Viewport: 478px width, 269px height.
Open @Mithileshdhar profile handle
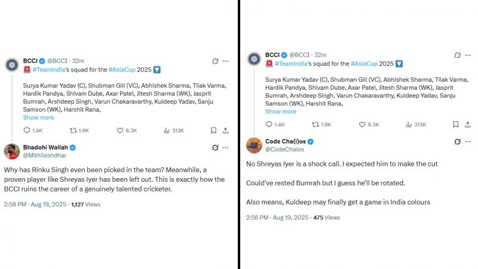point(45,155)
